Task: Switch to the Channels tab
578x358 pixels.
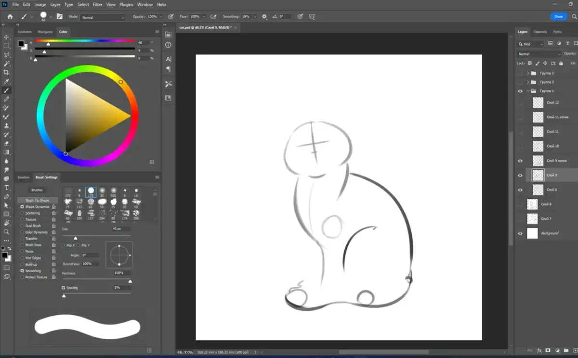Action: pyautogui.click(x=540, y=32)
